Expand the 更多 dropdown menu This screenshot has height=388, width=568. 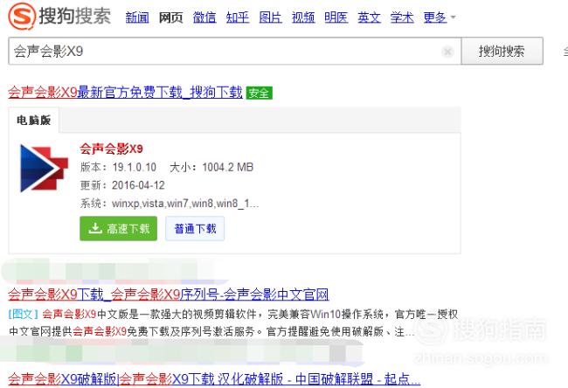(439, 17)
